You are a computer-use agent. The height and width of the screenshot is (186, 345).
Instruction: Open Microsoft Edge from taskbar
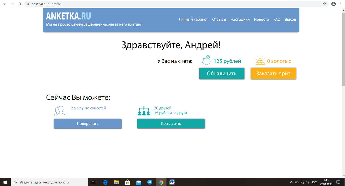[105, 182]
